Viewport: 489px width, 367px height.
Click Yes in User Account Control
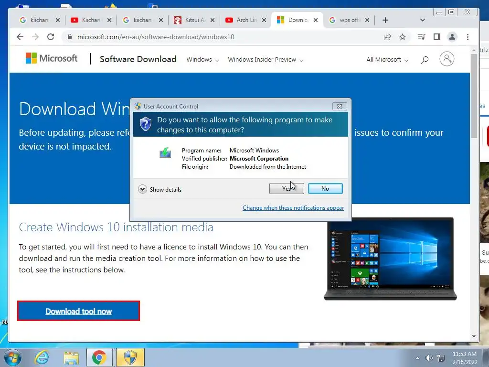click(287, 188)
